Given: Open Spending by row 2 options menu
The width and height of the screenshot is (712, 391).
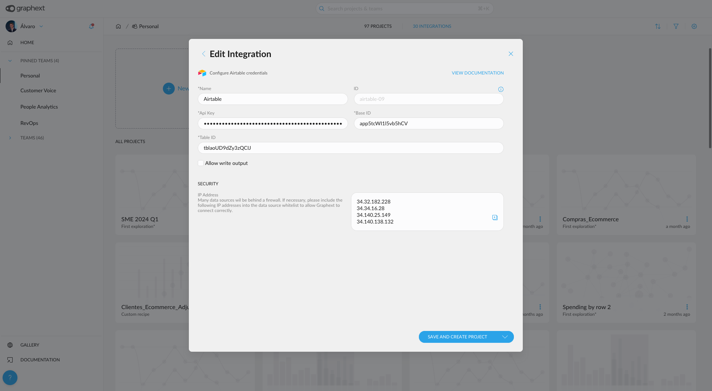Looking at the screenshot, I should (x=687, y=307).
